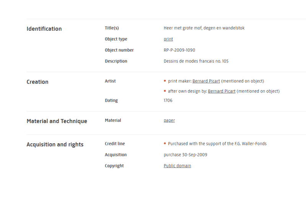Click the F.G. Waller-Fonds credit line text
This screenshot has height=201, width=306.
tap(217, 144)
